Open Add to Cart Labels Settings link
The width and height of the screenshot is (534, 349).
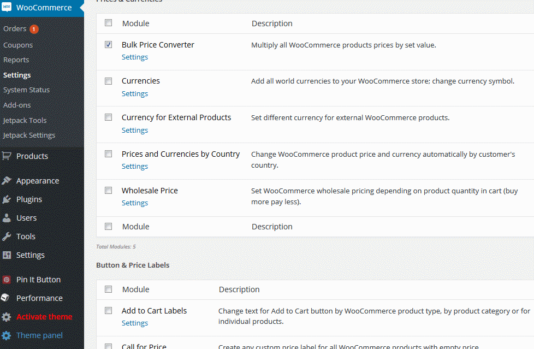pyautogui.click(x=135, y=323)
